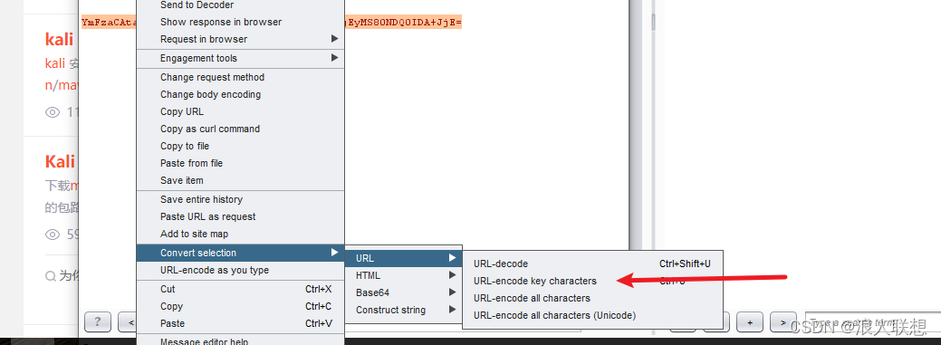Click the question mark help button

point(98,322)
